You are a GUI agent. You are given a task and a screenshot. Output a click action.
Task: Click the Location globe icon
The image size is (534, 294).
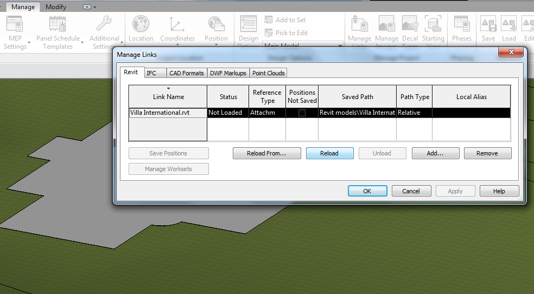pos(141,25)
